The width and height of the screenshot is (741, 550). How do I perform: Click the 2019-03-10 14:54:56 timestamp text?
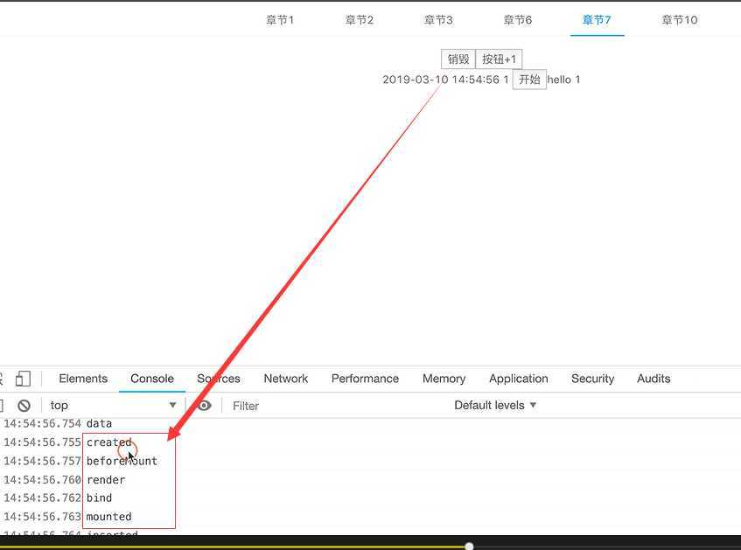441,80
